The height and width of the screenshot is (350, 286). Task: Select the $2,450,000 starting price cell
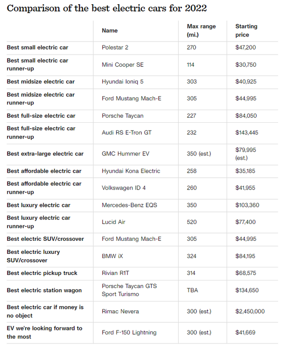tap(250, 311)
